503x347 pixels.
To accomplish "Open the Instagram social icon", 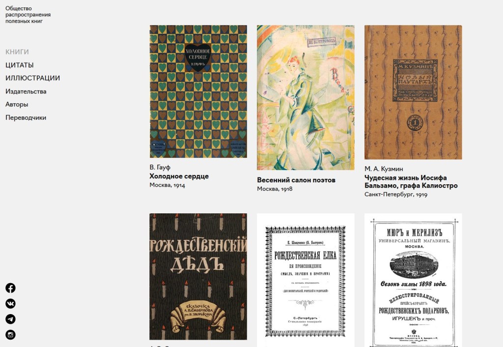I will pyautogui.click(x=10, y=335).
